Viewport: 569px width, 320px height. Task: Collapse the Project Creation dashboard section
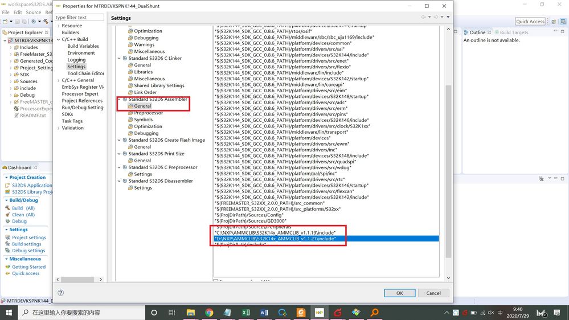point(6,178)
